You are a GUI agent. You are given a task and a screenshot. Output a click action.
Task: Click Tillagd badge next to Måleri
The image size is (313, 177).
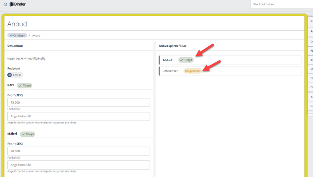[27, 134]
